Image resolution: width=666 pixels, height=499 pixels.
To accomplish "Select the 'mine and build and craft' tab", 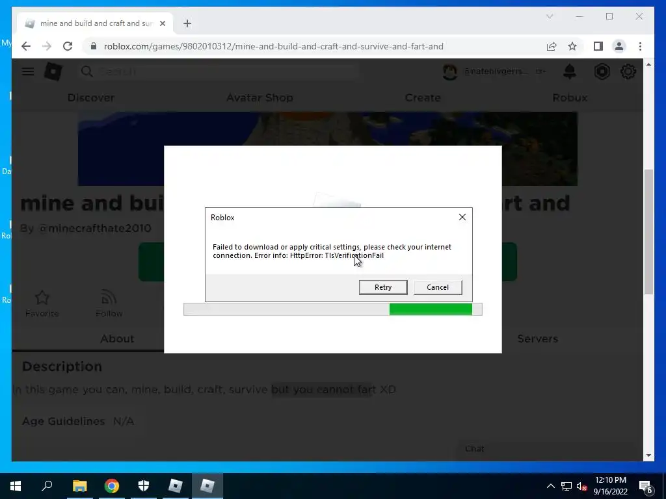I will click(x=95, y=23).
